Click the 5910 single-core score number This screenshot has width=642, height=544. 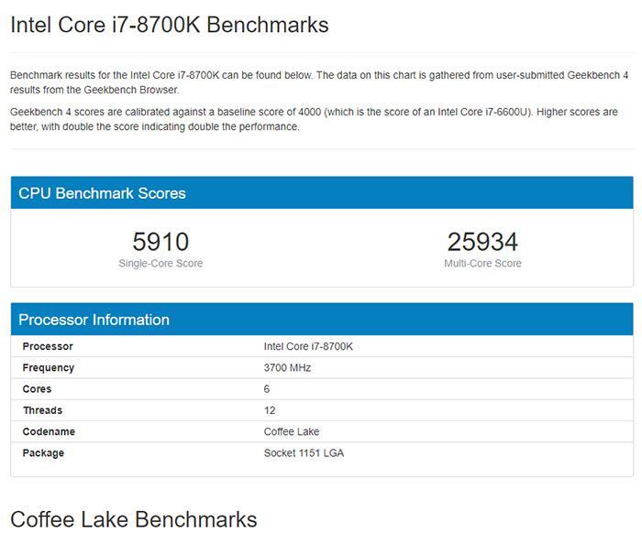pyautogui.click(x=160, y=242)
